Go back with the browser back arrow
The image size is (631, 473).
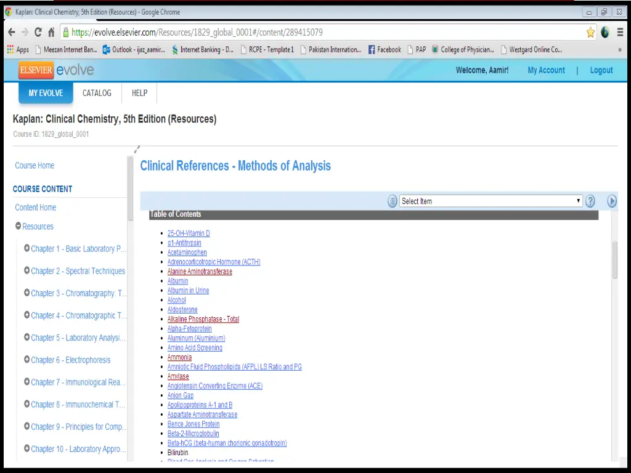click(x=11, y=32)
